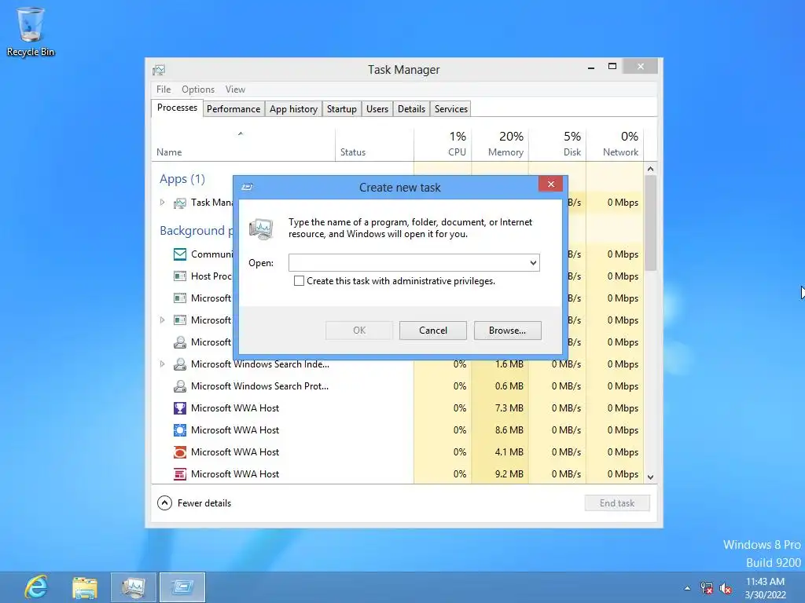
Task: Click the Task Manager title bar icon
Action: pyautogui.click(x=159, y=70)
